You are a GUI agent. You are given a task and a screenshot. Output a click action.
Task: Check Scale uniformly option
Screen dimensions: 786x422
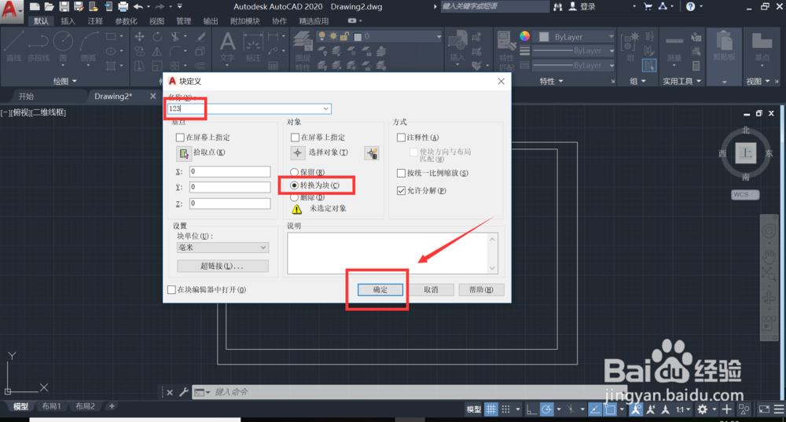click(x=401, y=173)
